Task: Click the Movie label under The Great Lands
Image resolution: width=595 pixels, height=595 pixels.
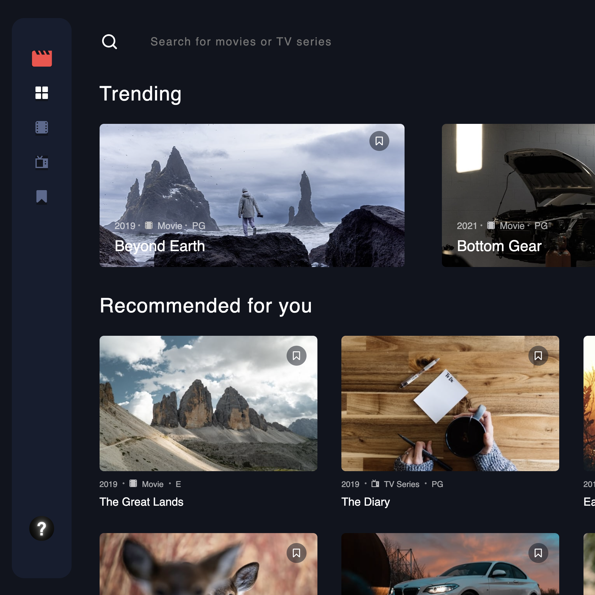Action: pyautogui.click(x=152, y=484)
